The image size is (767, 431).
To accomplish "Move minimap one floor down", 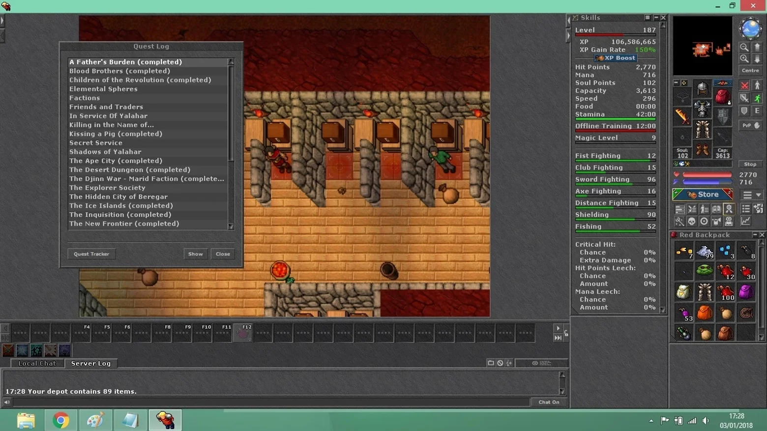I will (x=757, y=59).
